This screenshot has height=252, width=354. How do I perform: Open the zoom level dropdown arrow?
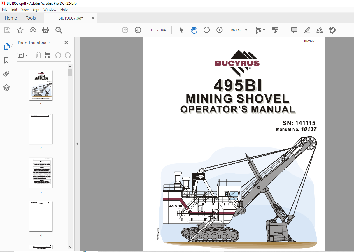click(246, 30)
